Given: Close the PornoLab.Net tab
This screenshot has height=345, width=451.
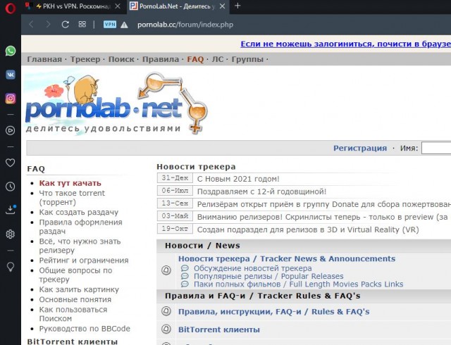Looking at the screenshot, I should click(223, 6).
